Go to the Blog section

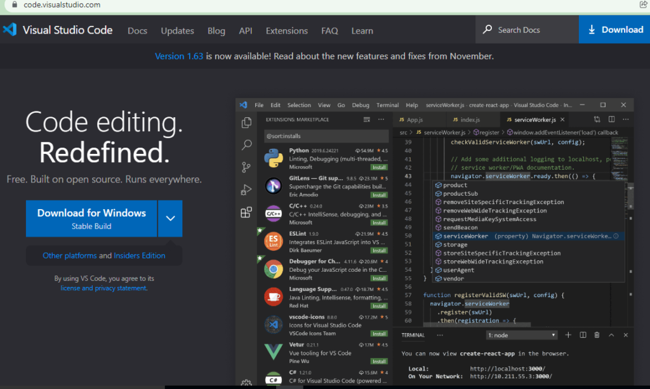pyautogui.click(x=216, y=30)
